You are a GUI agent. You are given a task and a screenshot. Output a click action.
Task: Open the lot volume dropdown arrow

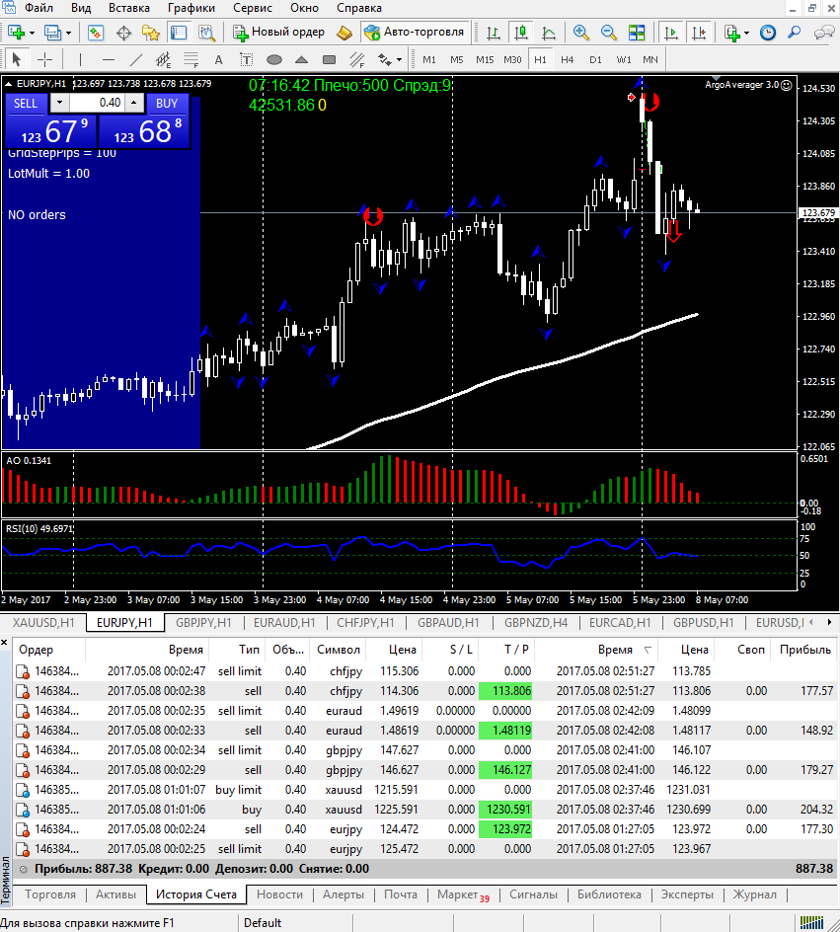(59, 103)
